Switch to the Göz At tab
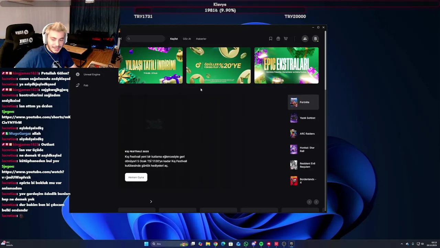 [187, 39]
